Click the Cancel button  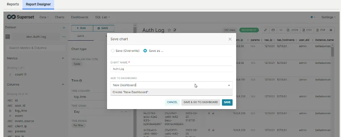click(172, 102)
